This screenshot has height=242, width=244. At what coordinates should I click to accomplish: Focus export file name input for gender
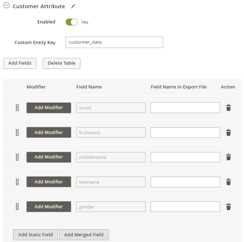pos(185,206)
